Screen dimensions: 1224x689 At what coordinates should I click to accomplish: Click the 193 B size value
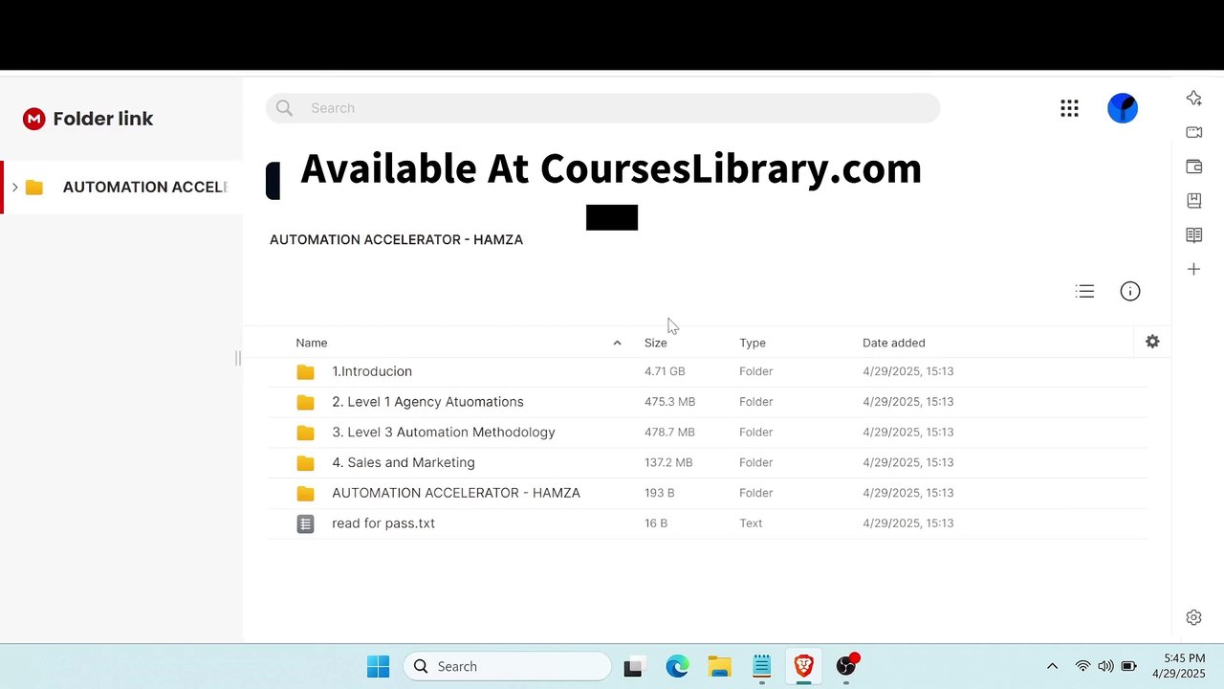point(659,493)
